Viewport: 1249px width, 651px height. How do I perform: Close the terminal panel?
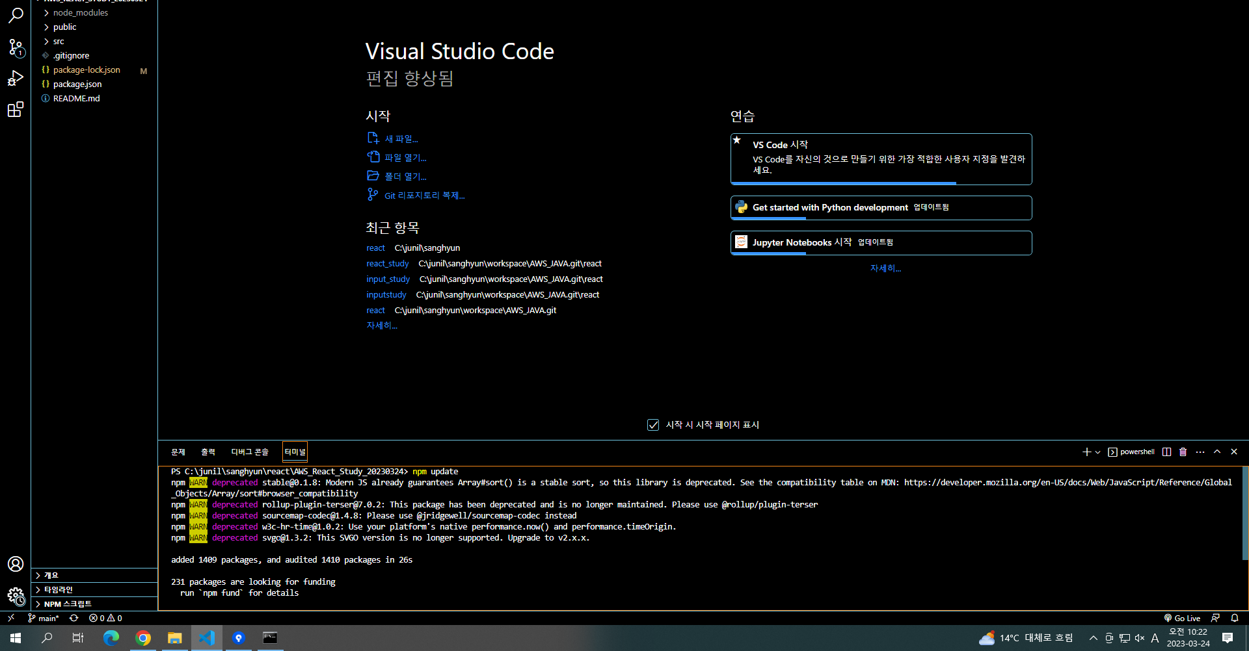tap(1234, 452)
